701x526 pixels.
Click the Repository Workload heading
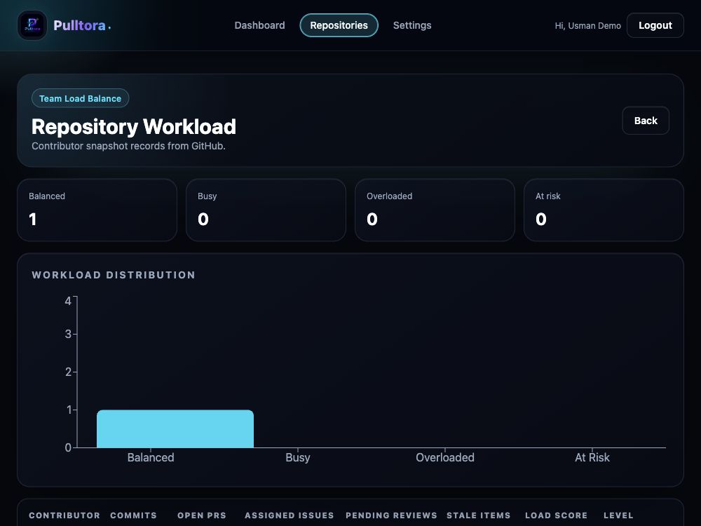(x=134, y=126)
